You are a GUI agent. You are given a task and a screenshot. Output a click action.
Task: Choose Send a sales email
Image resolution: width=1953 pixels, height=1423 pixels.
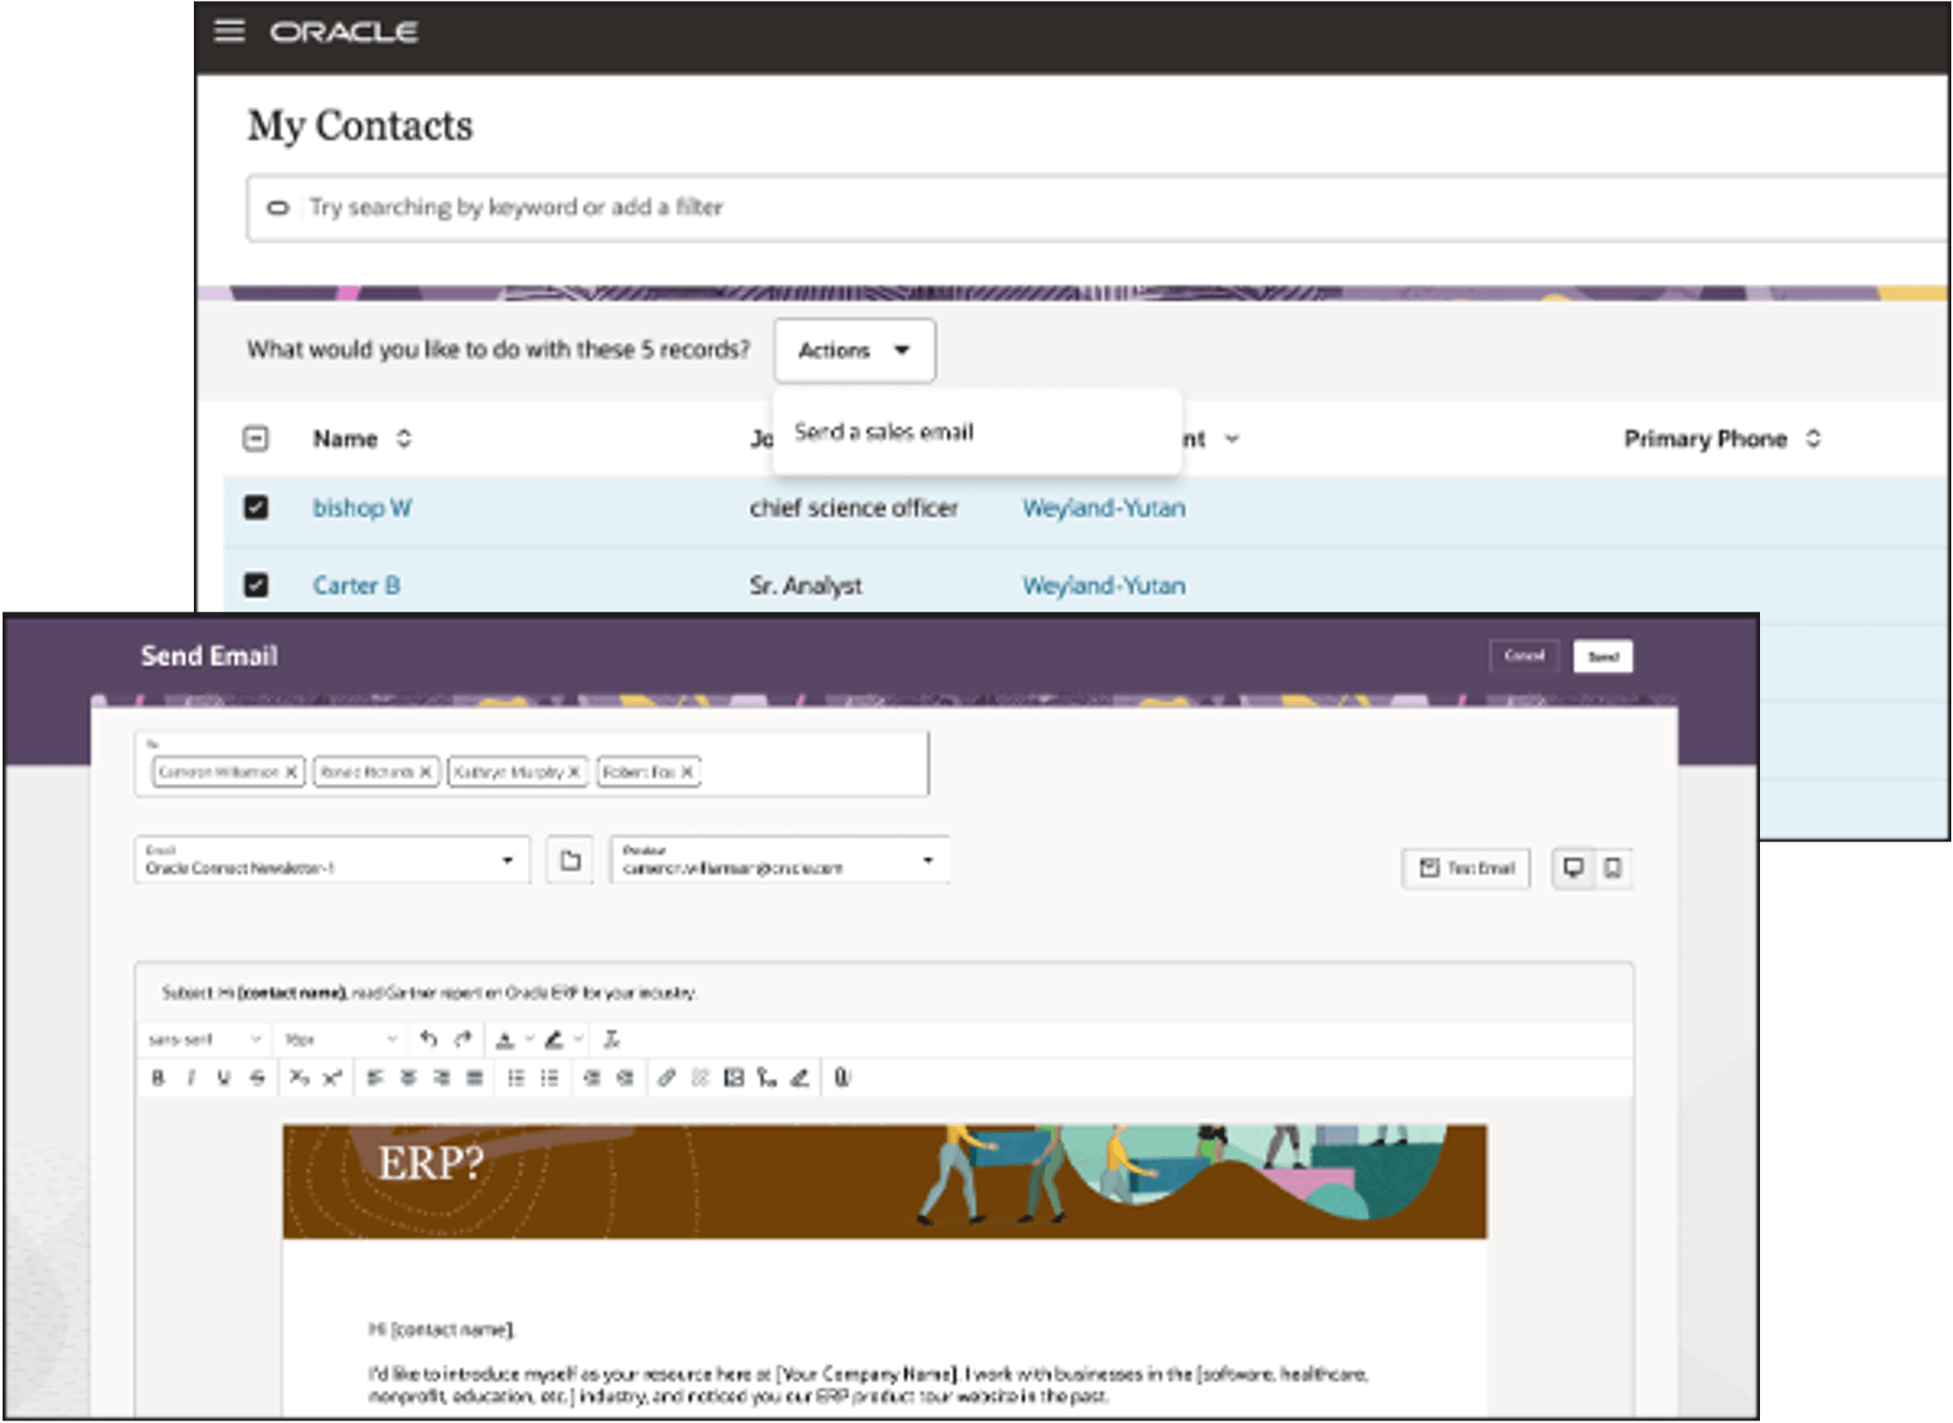point(883,431)
